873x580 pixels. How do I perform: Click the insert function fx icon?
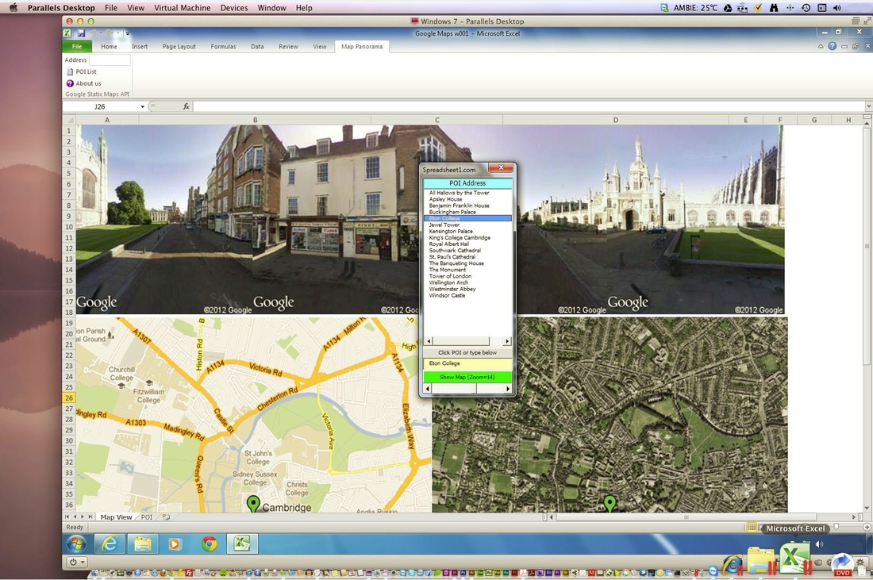[x=186, y=106]
